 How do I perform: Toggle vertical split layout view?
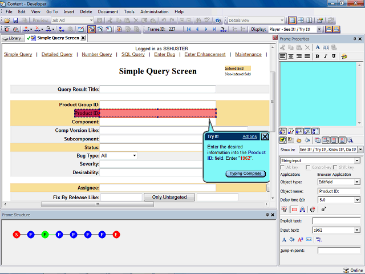(309, 21)
